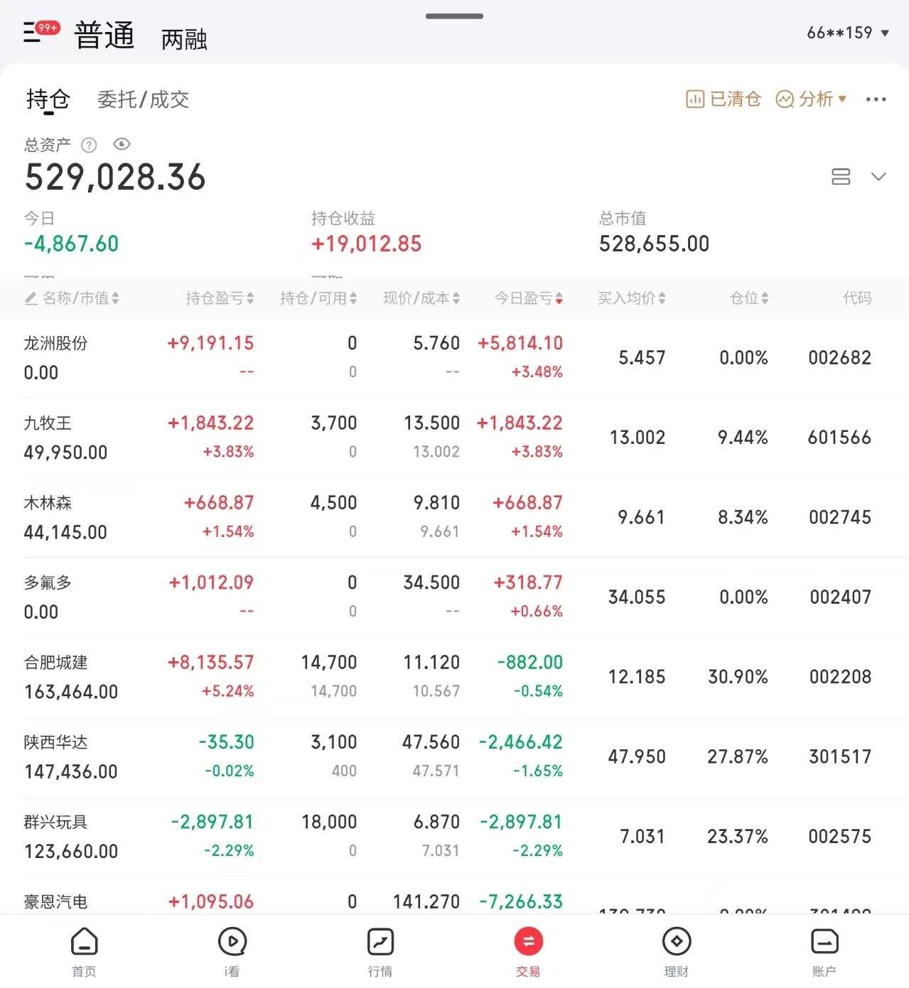Tap the 交易 trade icon
The height and width of the screenshot is (988, 909).
click(x=528, y=950)
